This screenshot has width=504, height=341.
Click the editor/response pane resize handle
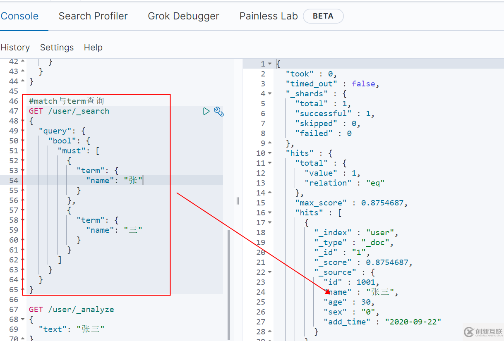point(238,201)
